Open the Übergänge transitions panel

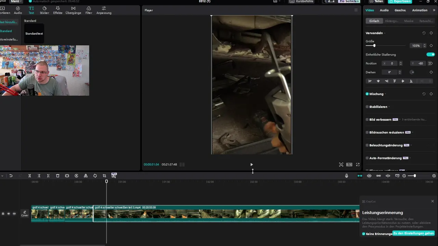tap(73, 10)
